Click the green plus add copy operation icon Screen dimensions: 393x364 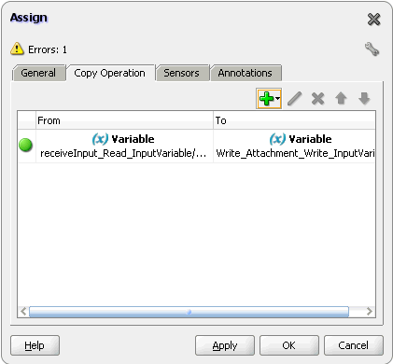(266, 99)
